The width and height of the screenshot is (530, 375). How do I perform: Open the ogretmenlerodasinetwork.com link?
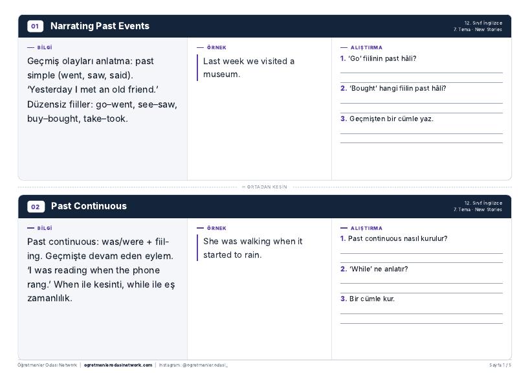pos(118,365)
